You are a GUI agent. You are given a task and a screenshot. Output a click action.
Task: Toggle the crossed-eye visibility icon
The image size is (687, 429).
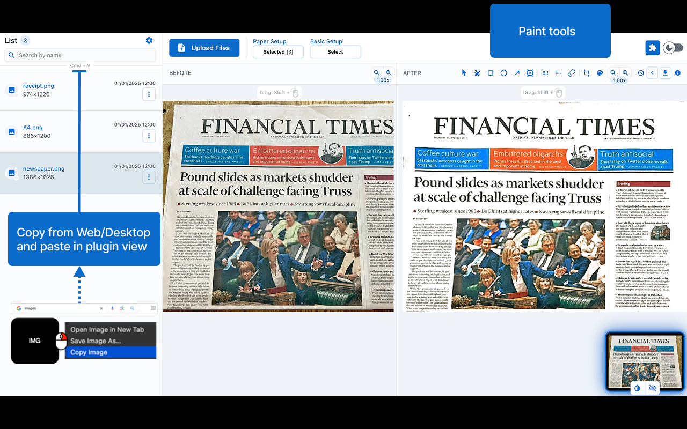(653, 388)
